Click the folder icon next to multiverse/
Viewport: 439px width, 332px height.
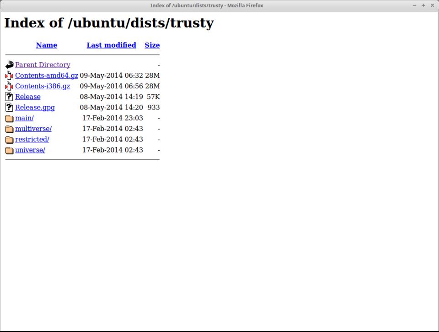click(x=9, y=129)
